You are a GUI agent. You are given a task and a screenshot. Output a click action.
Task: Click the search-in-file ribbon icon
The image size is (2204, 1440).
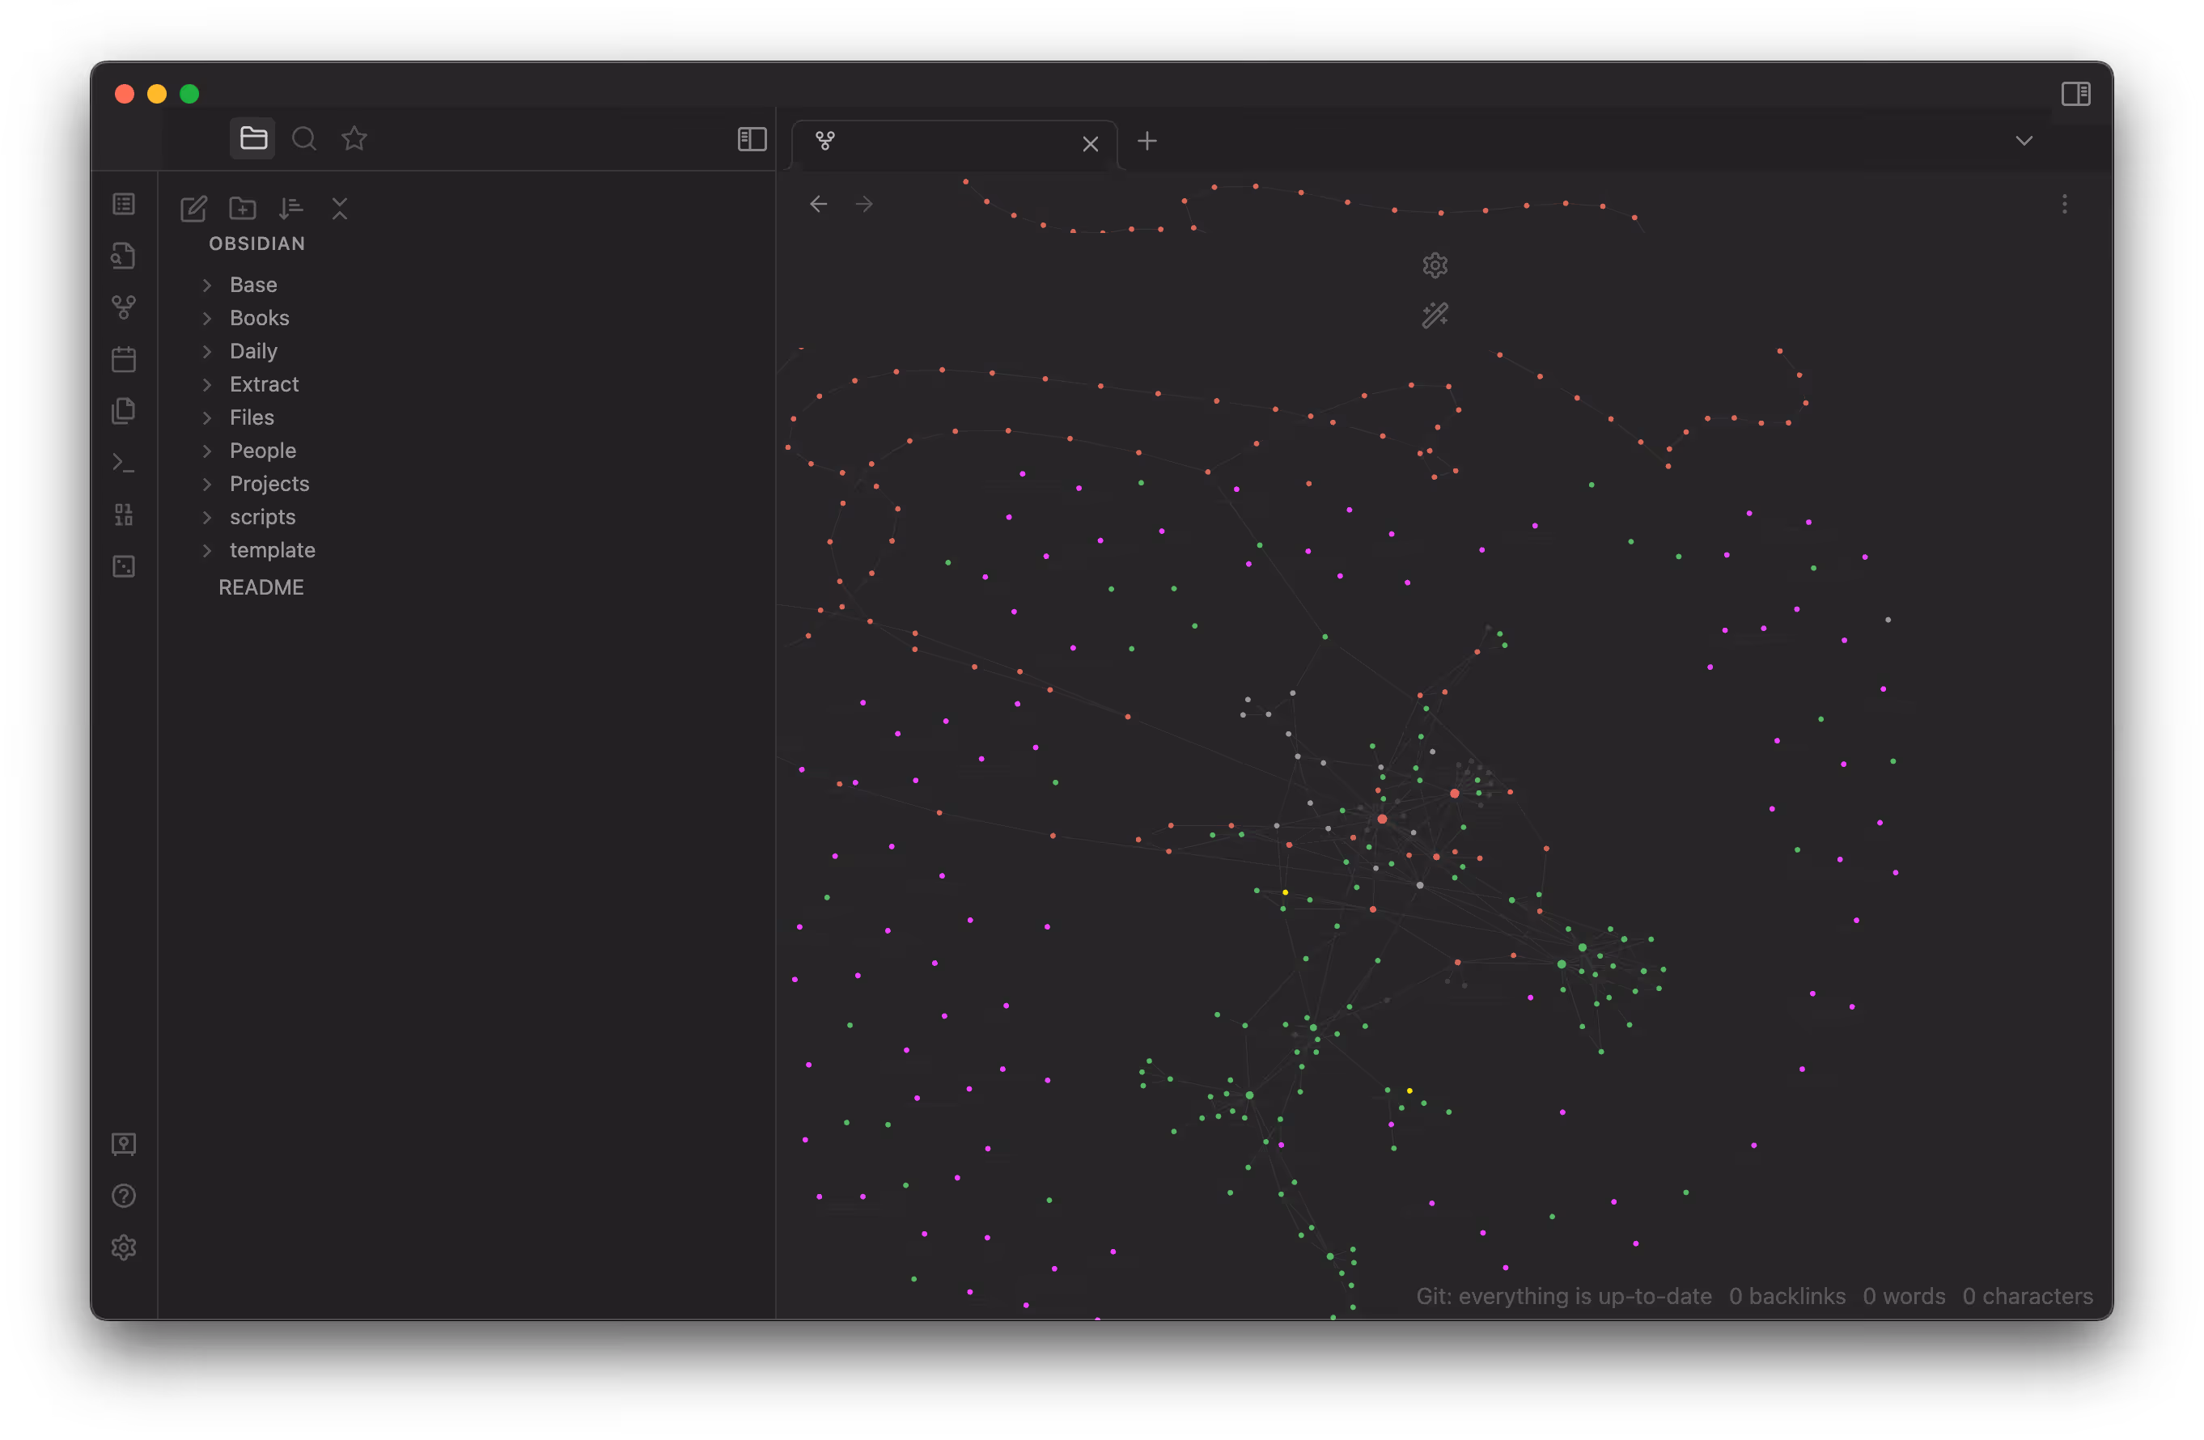point(123,256)
